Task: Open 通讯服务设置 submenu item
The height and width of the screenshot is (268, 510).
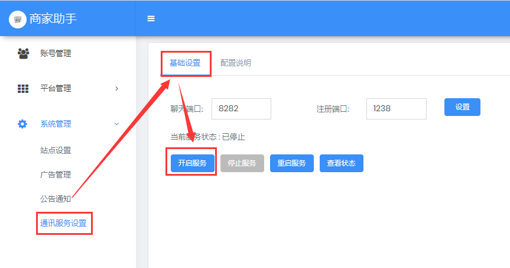Action: [63, 223]
